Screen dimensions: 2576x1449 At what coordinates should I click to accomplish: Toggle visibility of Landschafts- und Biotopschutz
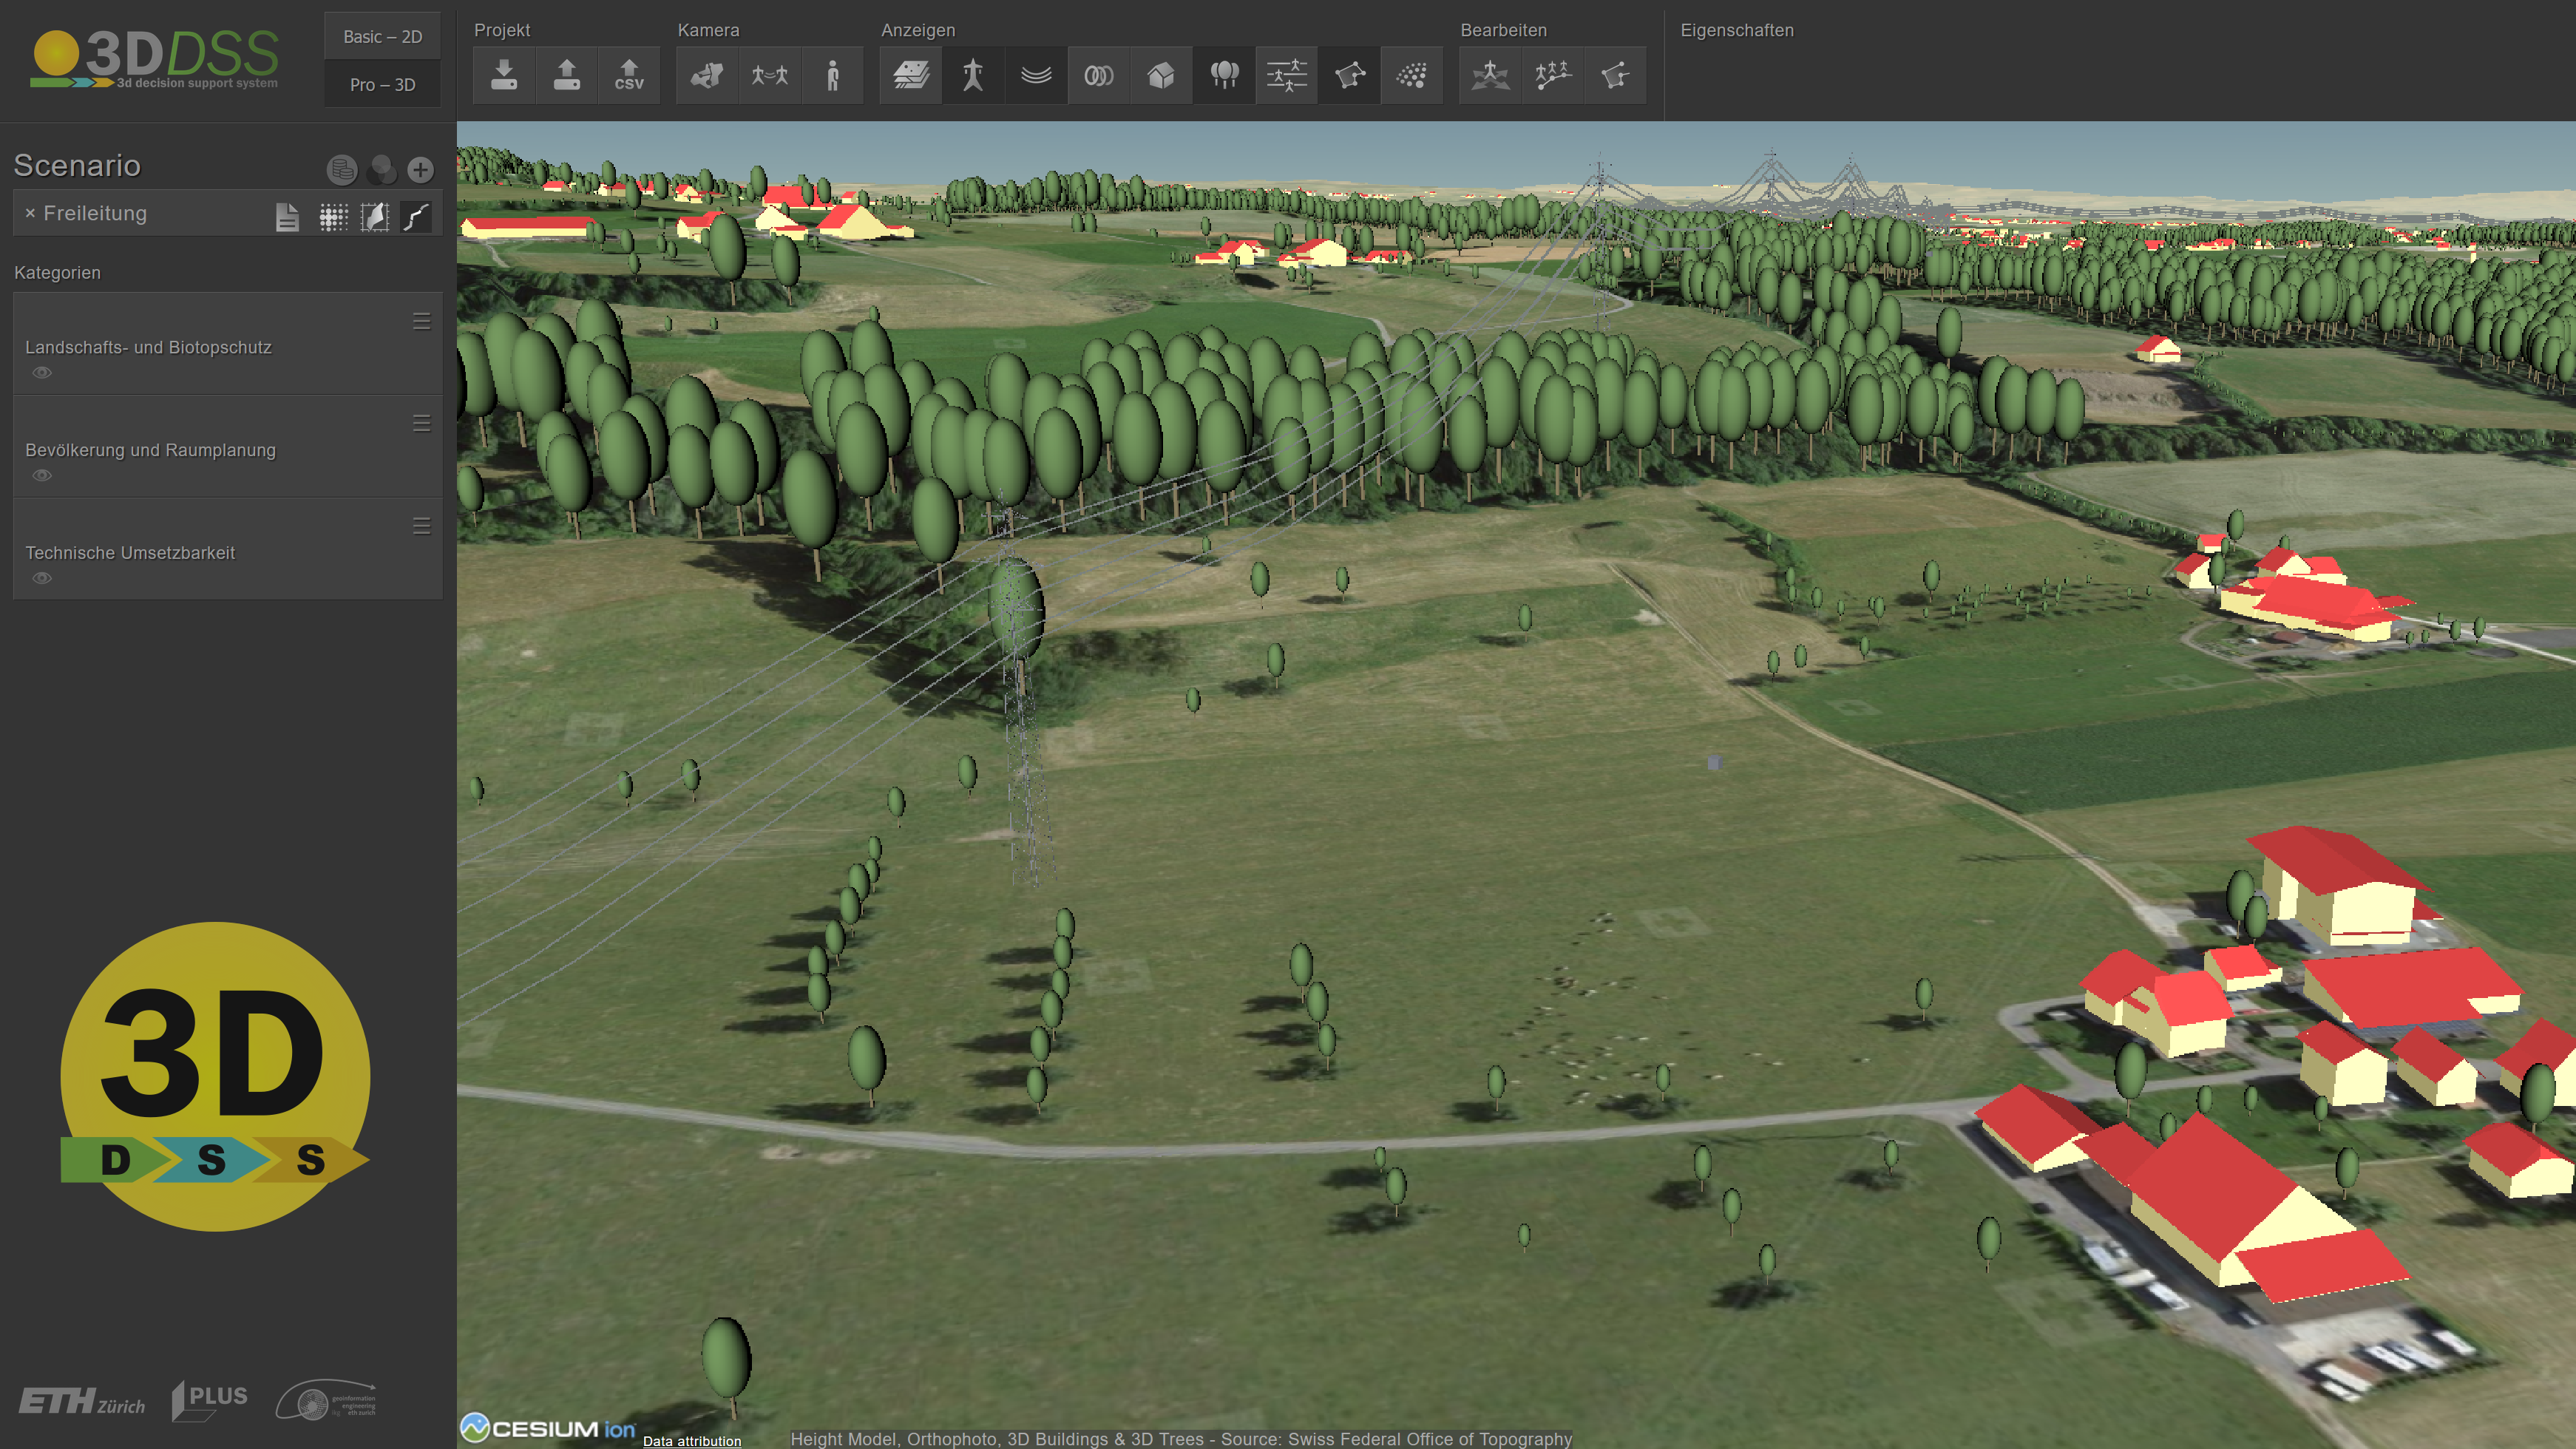(42, 373)
